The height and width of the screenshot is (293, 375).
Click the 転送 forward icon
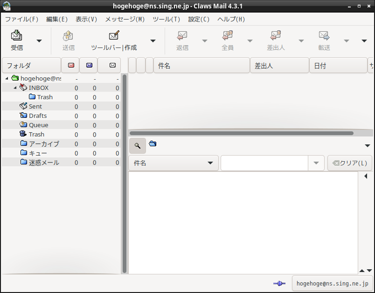pyautogui.click(x=324, y=35)
